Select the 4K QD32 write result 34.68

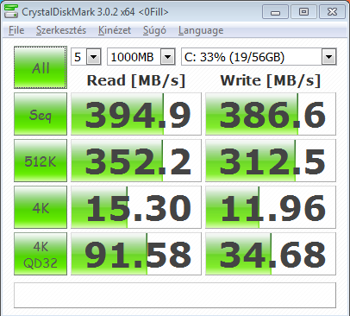point(271,254)
